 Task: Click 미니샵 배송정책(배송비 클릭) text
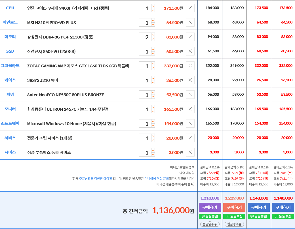pyautogui.click(x=175, y=184)
